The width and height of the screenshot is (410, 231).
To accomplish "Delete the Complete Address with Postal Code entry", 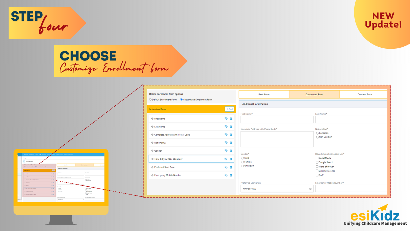I will click(231, 135).
